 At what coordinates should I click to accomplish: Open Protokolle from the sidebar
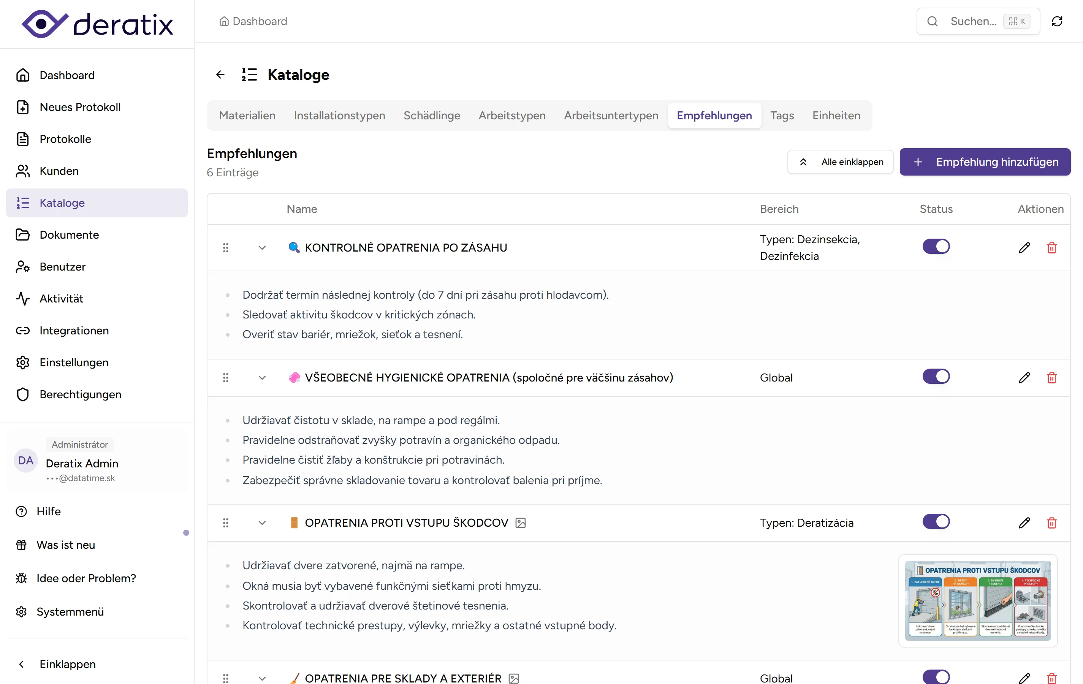(66, 139)
